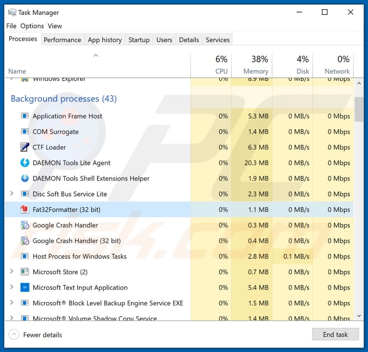The width and height of the screenshot is (368, 352).
Task: Click the scrollbar down arrow
Action: click(359, 316)
